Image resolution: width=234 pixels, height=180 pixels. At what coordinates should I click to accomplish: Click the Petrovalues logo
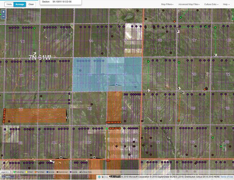(115, 177)
